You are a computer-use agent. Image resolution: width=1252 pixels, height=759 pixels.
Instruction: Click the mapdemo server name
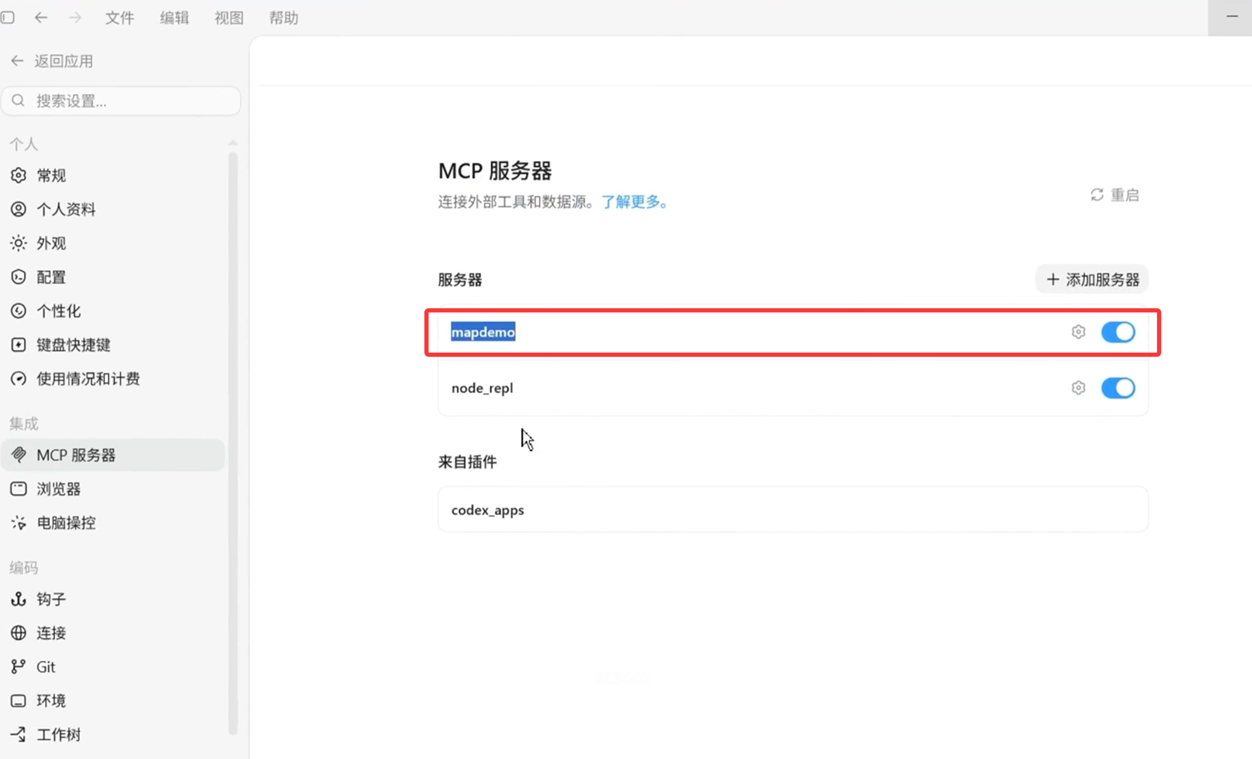[483, 332]
